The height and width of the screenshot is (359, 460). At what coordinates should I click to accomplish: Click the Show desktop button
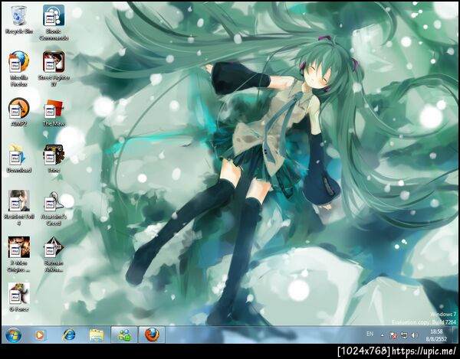(455, 335)
